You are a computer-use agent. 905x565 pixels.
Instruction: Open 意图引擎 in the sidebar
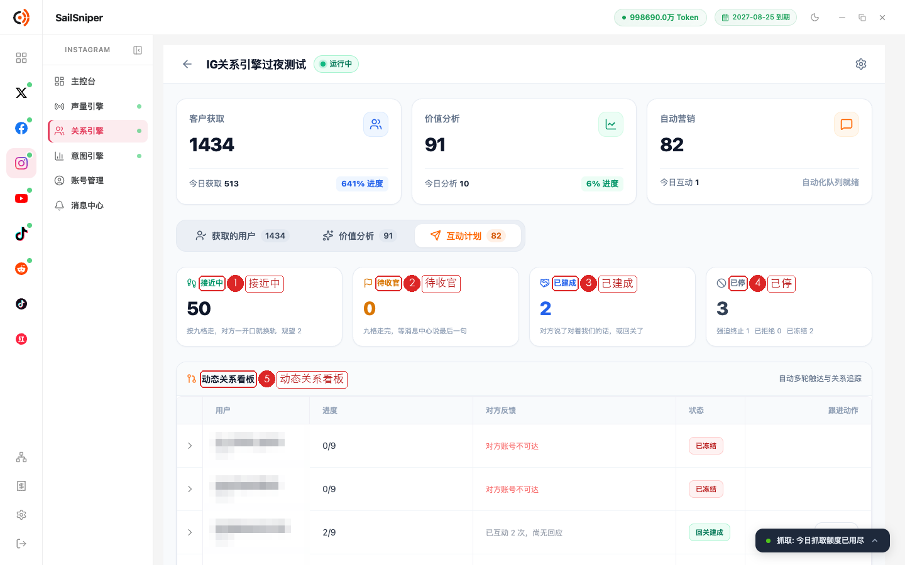98,156
